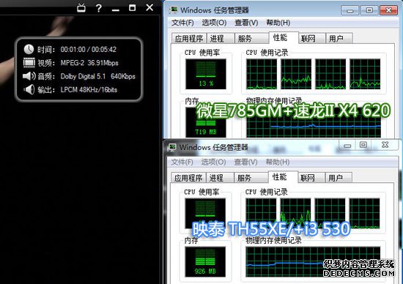The height and width of the screenshot is (284, 403).
Task: Click third CPU history graph, upper Task Manager
Action: click(x=330, y=74)
